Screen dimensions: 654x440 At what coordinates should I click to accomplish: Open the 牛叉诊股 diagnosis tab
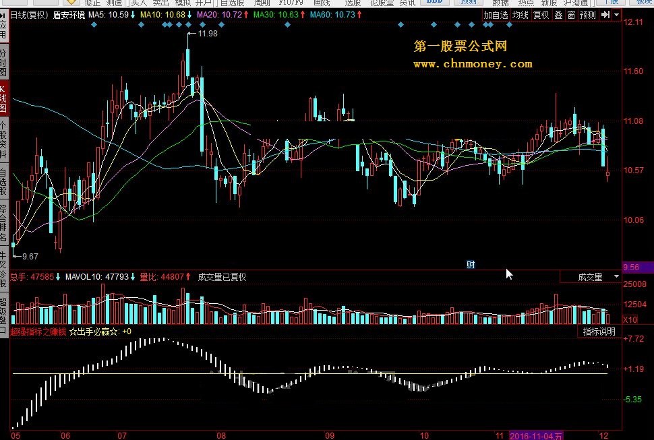tap(3, 269)
